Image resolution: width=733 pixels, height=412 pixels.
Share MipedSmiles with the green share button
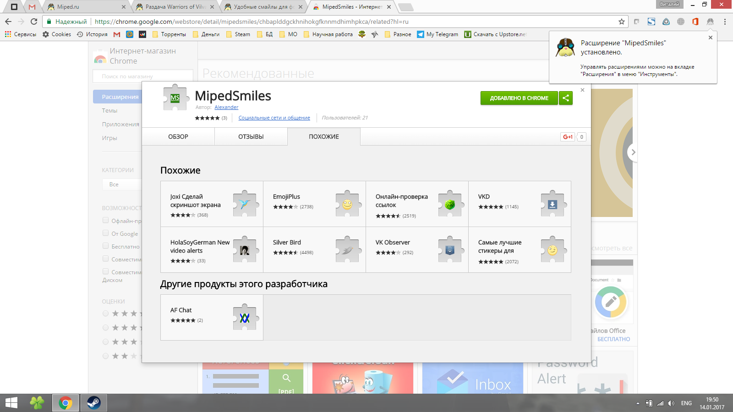coord(566,98)
